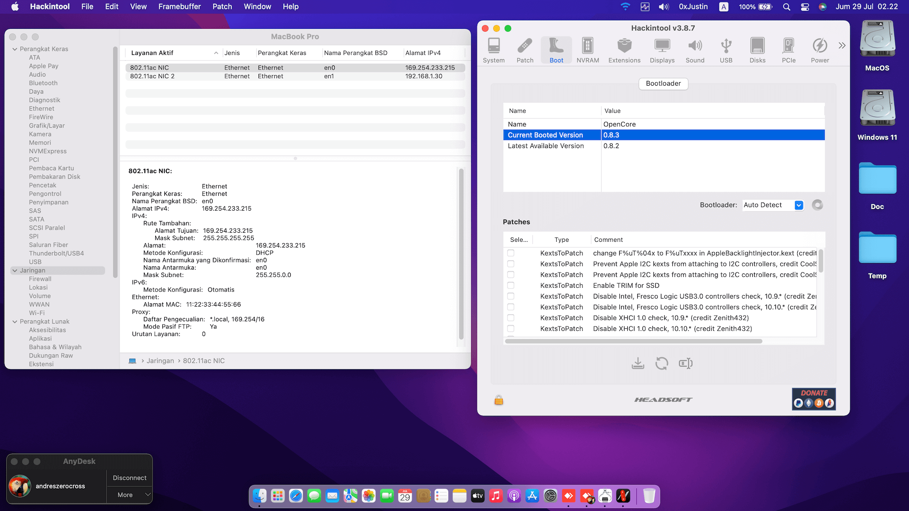909x511 pixels.
Task: Click Jaringan in the path bar
Action: pos(160,361)
